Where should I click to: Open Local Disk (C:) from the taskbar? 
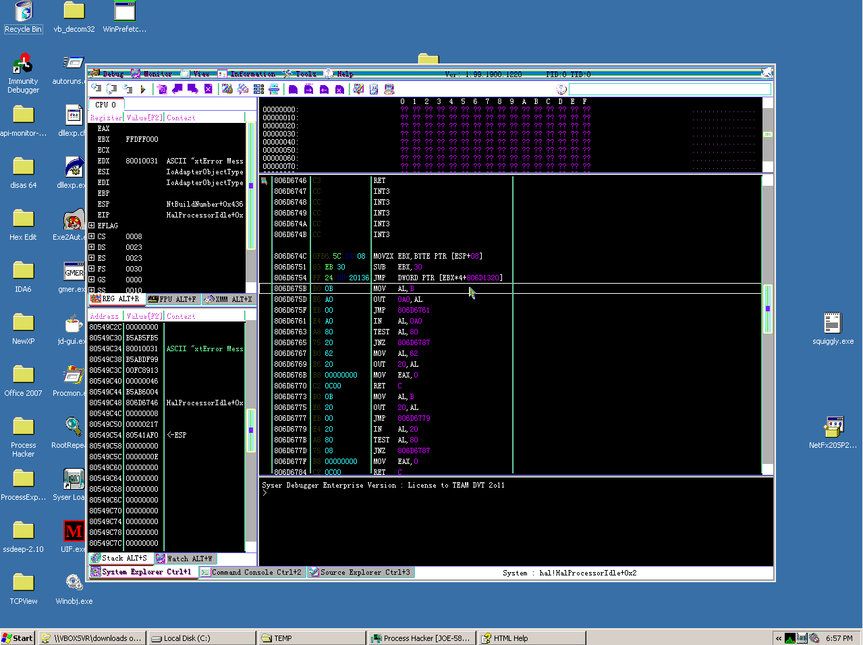coord(202,638)
